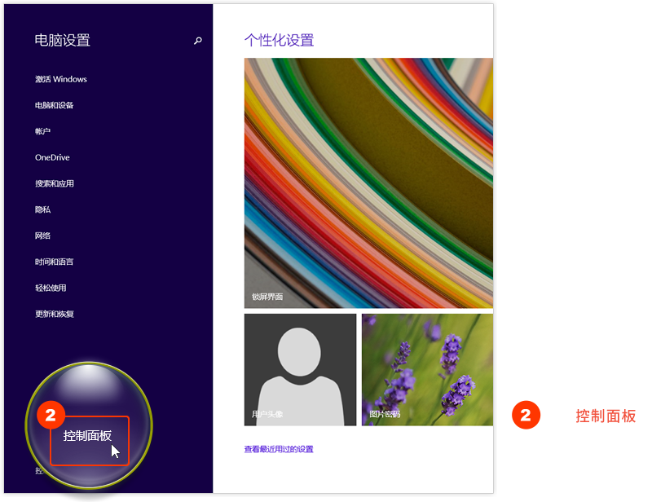Click the orange step 2 badge inside magnifier
The width and height of the screenshot is (652, 502).
coord(51,415)
